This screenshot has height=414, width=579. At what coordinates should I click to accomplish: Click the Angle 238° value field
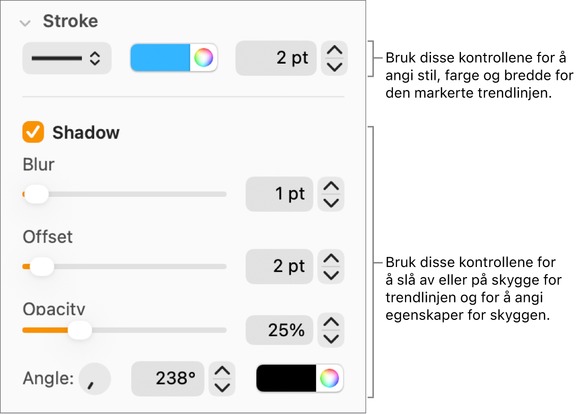[168, 379]
